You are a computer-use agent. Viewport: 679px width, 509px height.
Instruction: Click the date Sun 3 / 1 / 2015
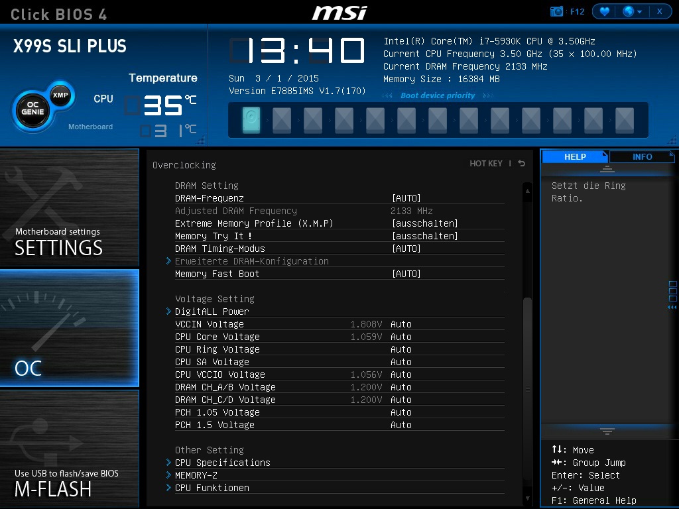point(274,78)
